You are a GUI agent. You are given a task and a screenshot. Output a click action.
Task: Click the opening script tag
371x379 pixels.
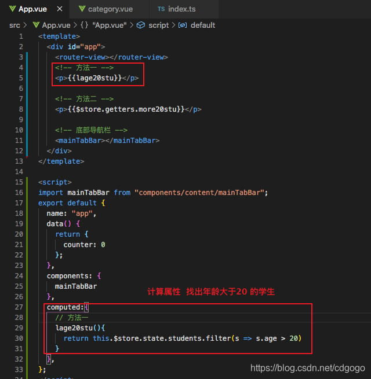point(55,182)
